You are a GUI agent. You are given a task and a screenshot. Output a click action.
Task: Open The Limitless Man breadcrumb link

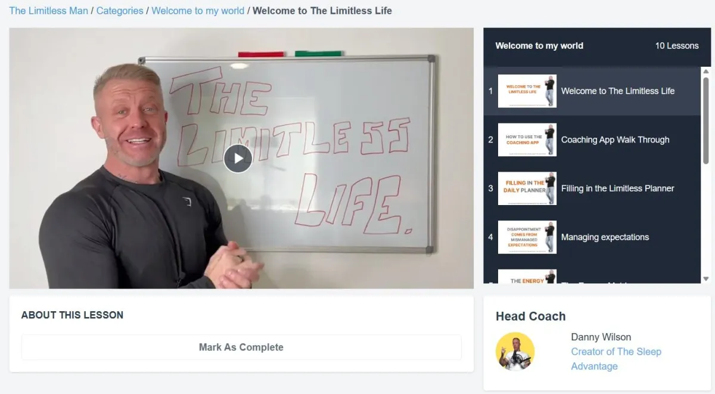(x=49, y=11)
